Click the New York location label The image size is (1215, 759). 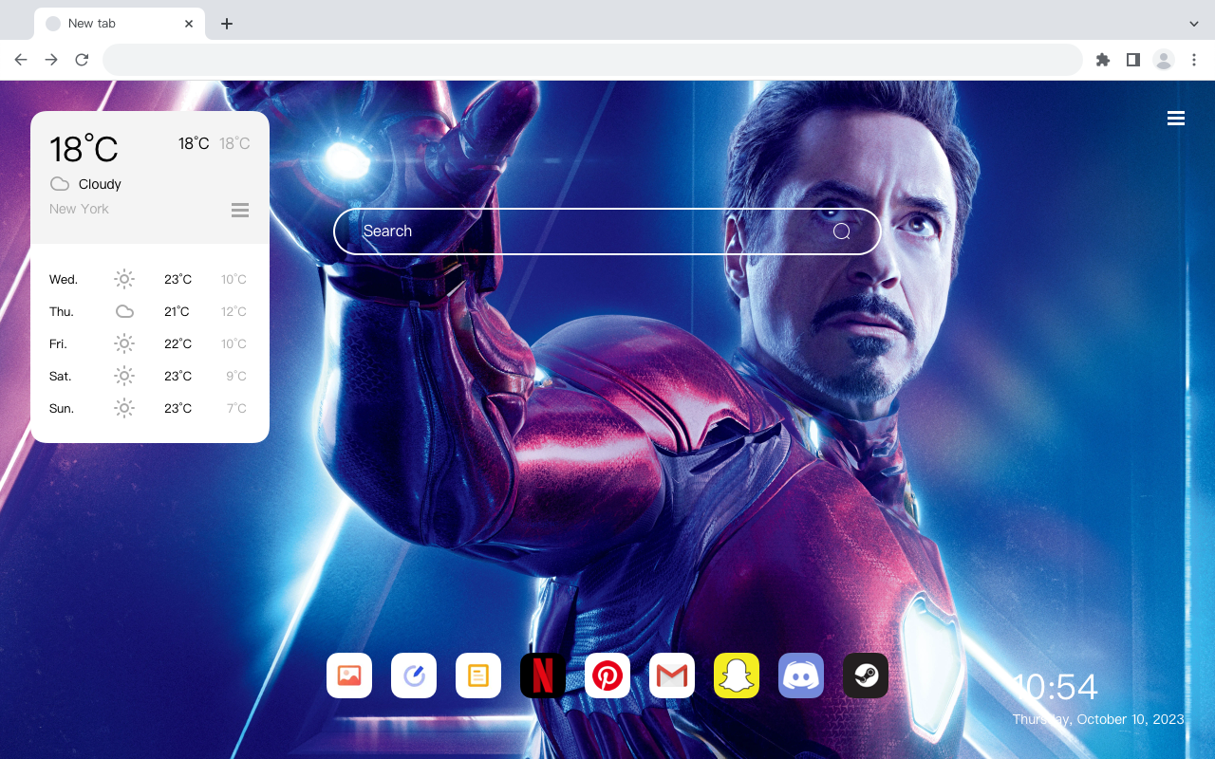pos(79,209)
